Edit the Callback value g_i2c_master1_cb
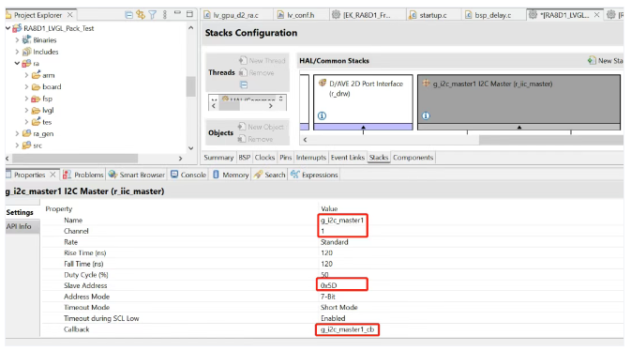 click(347, 329)
